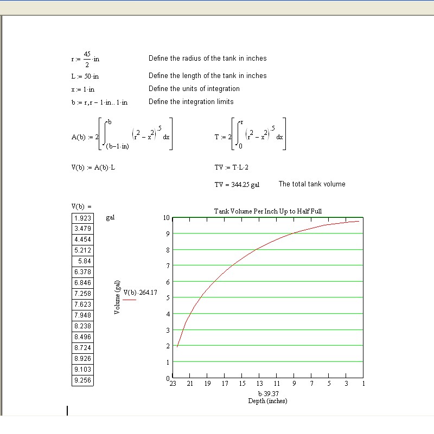Select the V(b)·264.17 y-axis expression

[x=140, y=293]
